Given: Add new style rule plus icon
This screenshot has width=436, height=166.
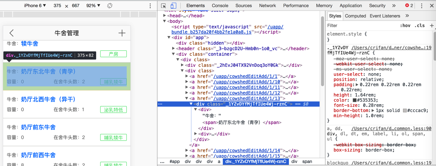Looking at the screenshot, I should [x=432, y=26].
